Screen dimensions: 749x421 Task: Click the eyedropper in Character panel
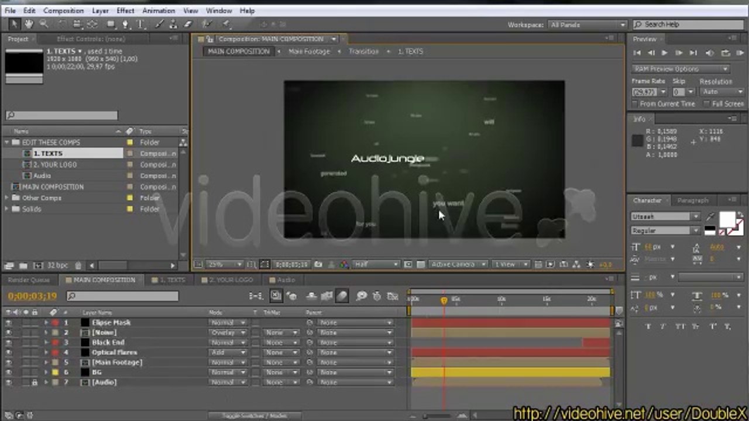(710, 217)
